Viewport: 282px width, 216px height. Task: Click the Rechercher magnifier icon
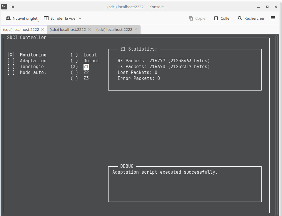click(x=240, y=18)
